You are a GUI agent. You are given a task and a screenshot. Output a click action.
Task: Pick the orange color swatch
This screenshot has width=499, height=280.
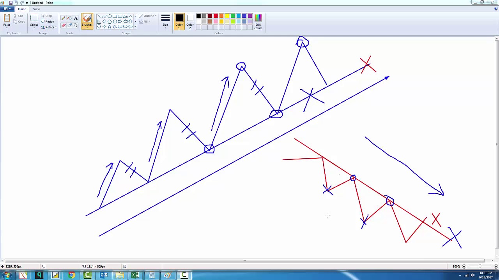221,16
